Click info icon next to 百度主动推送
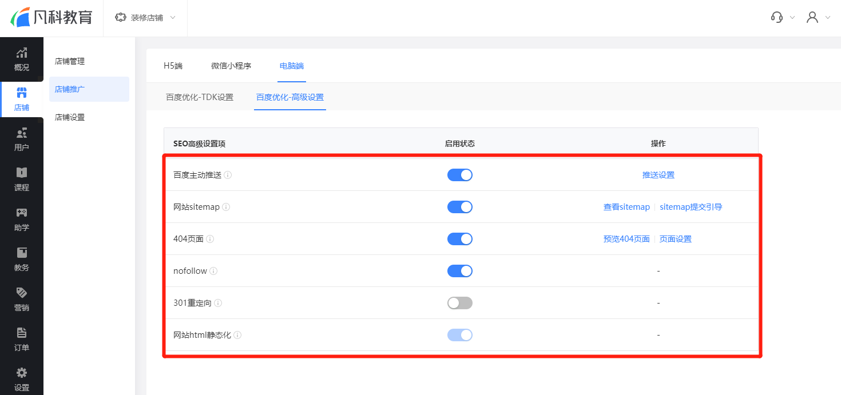The image size is (841, 395). (x=228, y=175)
